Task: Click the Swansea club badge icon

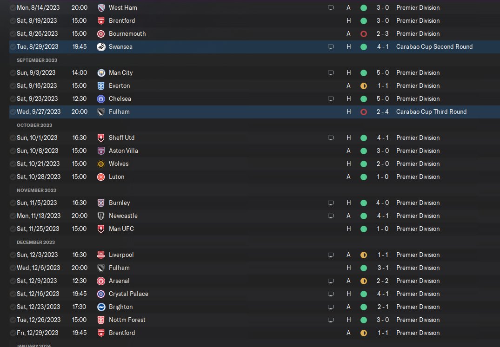Action: click(x=101, y=46)
